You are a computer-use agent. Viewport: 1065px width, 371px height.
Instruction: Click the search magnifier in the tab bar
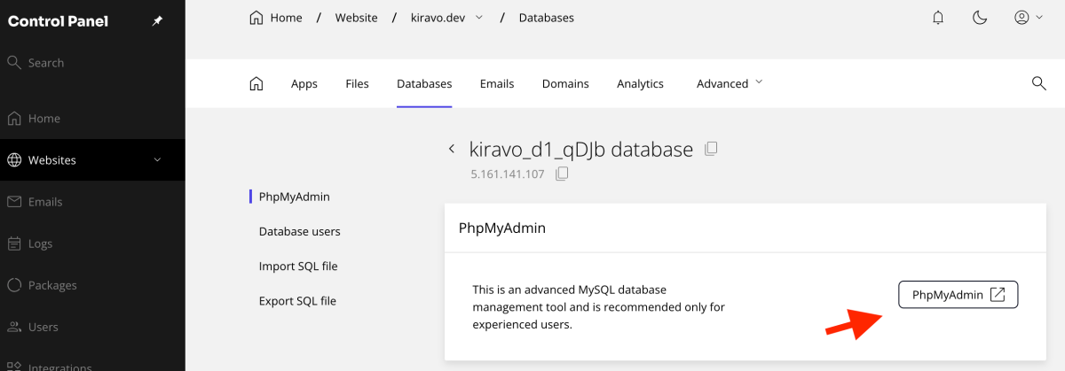tap(1038, 83)
